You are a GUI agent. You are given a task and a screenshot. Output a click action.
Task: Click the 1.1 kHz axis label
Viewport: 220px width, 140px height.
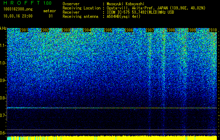[x=3, y=45]
